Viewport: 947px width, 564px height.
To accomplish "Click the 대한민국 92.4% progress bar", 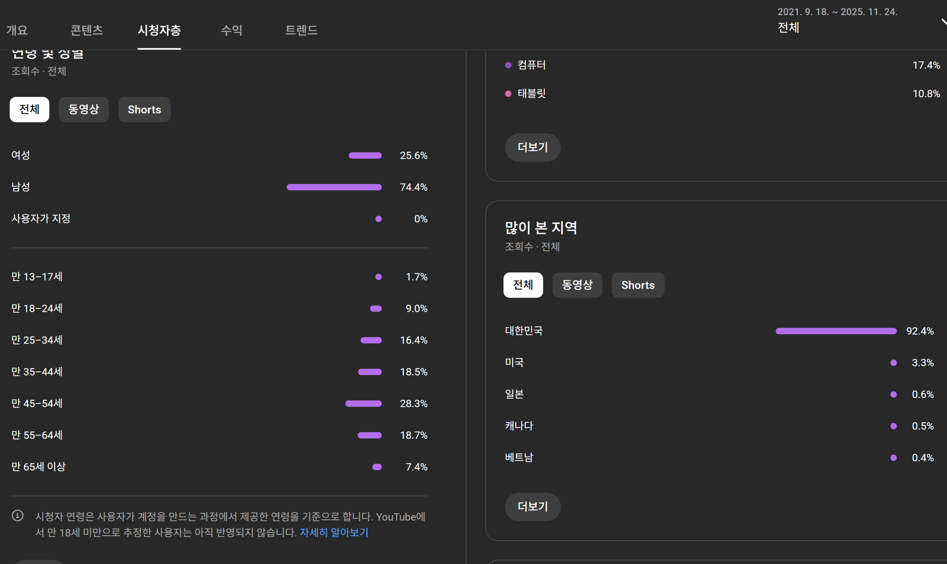I will tap(836, 331).
